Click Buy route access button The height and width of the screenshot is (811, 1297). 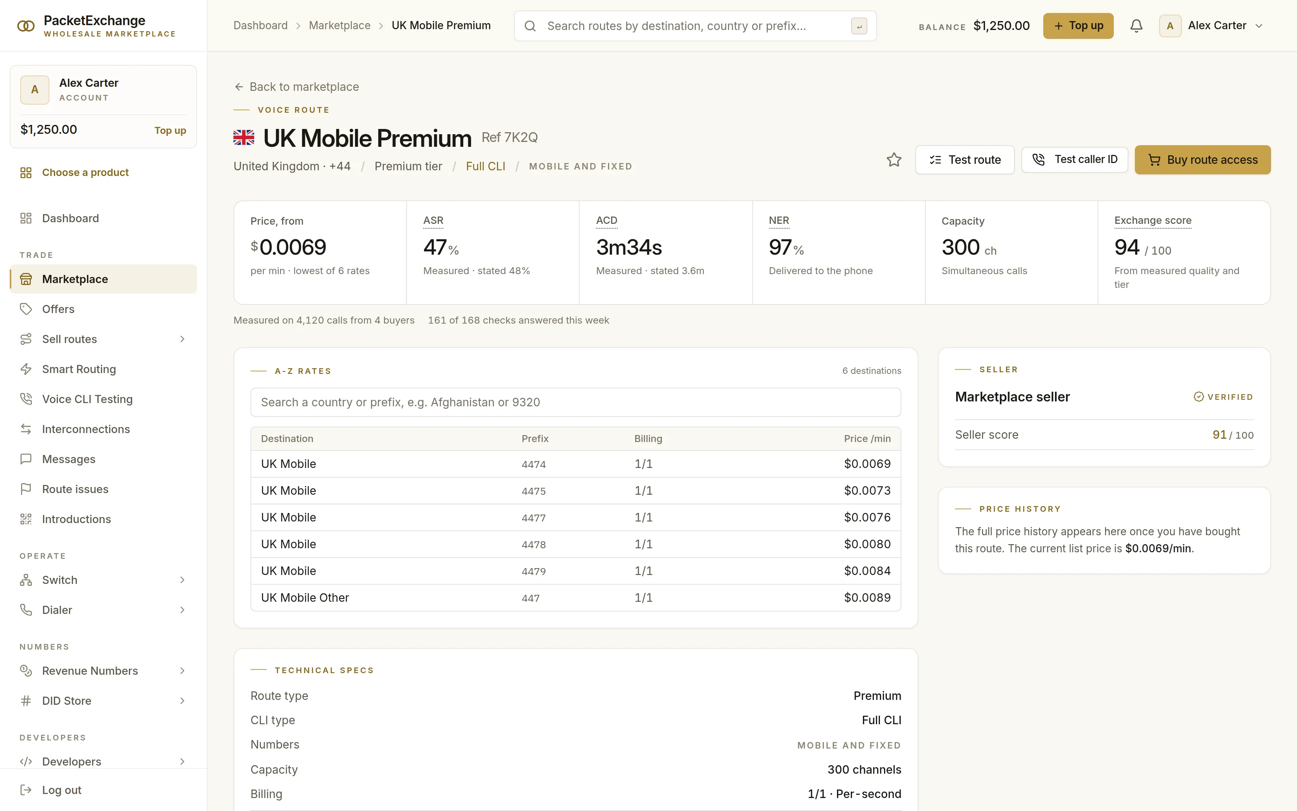(1203, 160)
